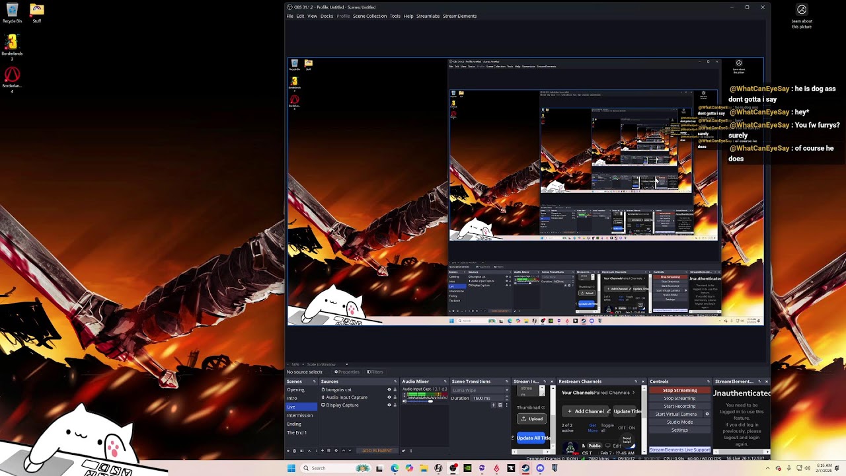Toggle all Restream channels ON
Screen dimensions: 846x476
tap(632, 428)
